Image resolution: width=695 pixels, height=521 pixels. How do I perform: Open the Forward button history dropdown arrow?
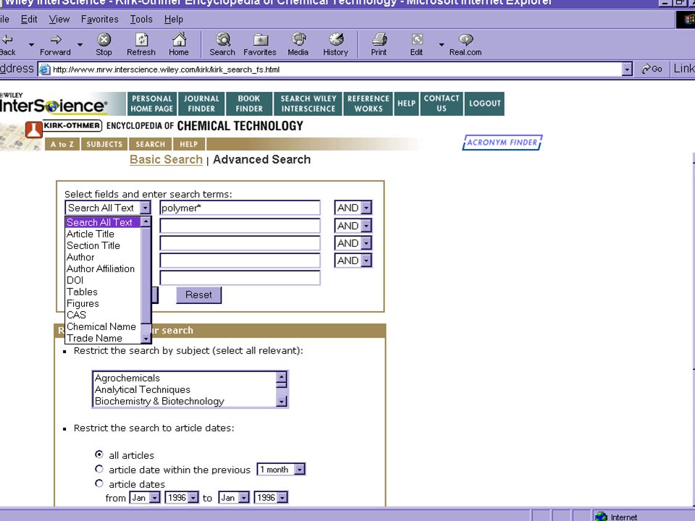tap(80, 44)
